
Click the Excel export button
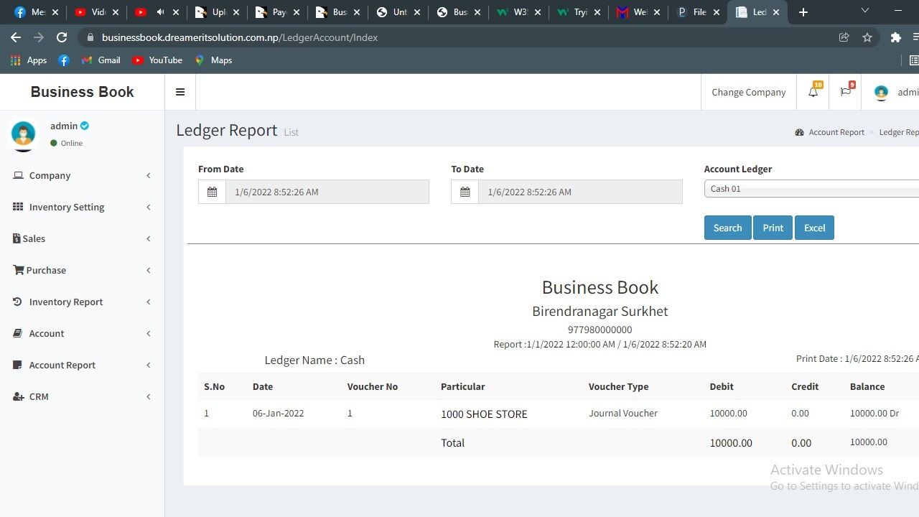pyautogui.click(x=814, y=228)
